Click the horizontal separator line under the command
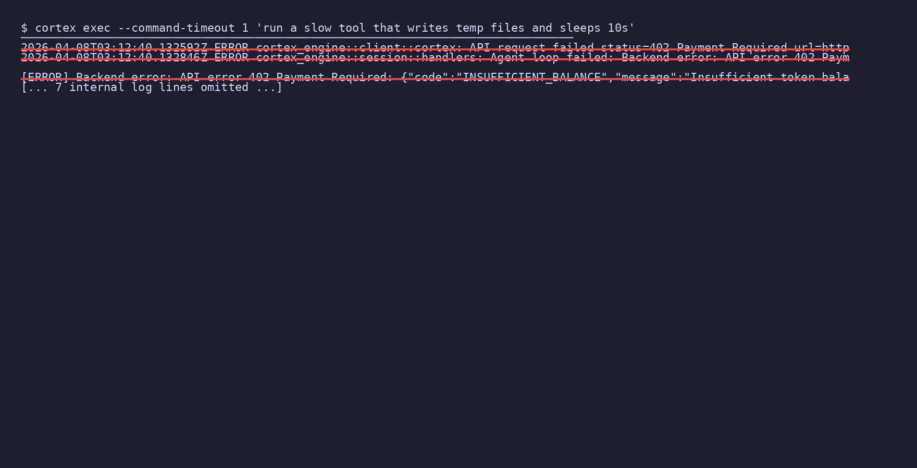The width and height of the screenshot is (917, 468). 297,38
